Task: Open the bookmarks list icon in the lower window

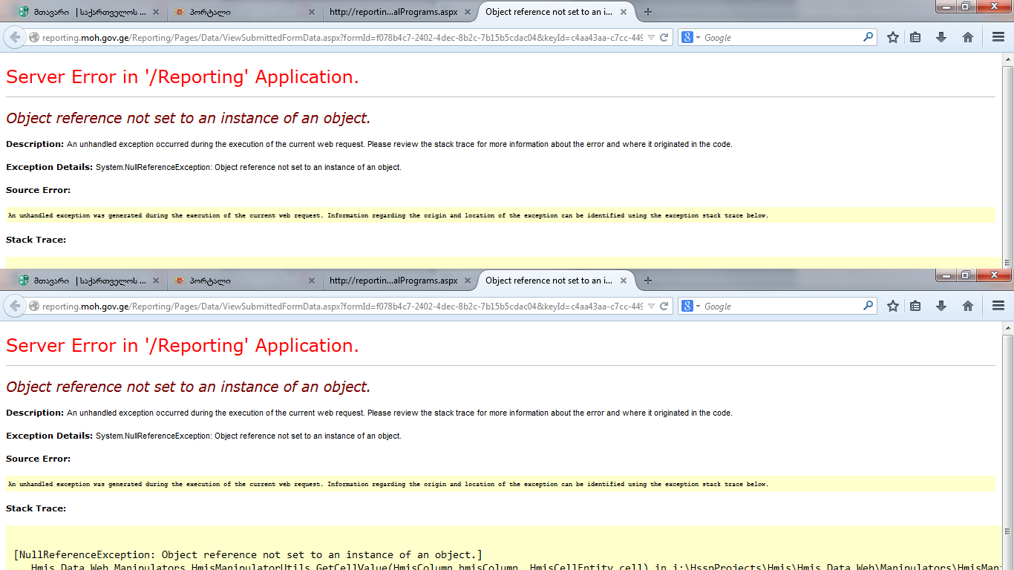Action: click(x=916, y=306)
